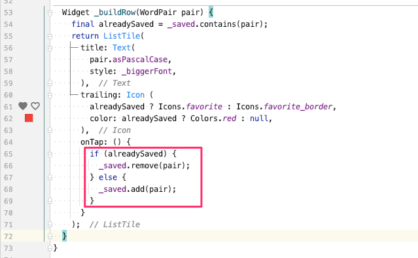
Task: Collapse the ListTile fold marker at line 55
Action: tap(50, 36)
